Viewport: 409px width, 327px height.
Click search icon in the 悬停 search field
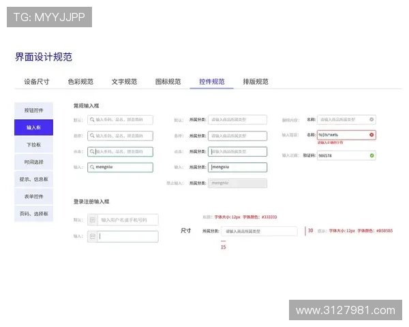pos(92,136)
